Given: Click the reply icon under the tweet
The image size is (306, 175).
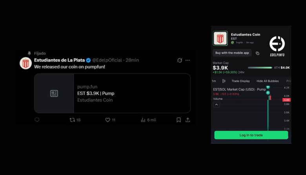Looking at the screenshot, I should [37, 120].
